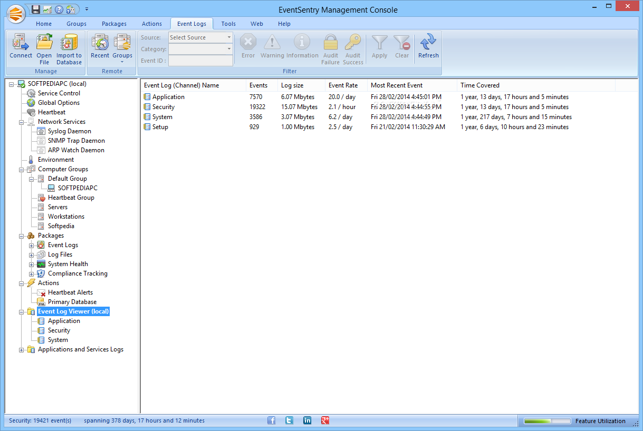
Task: Switch to the Home ribbon tab
Action: (44, 24)
